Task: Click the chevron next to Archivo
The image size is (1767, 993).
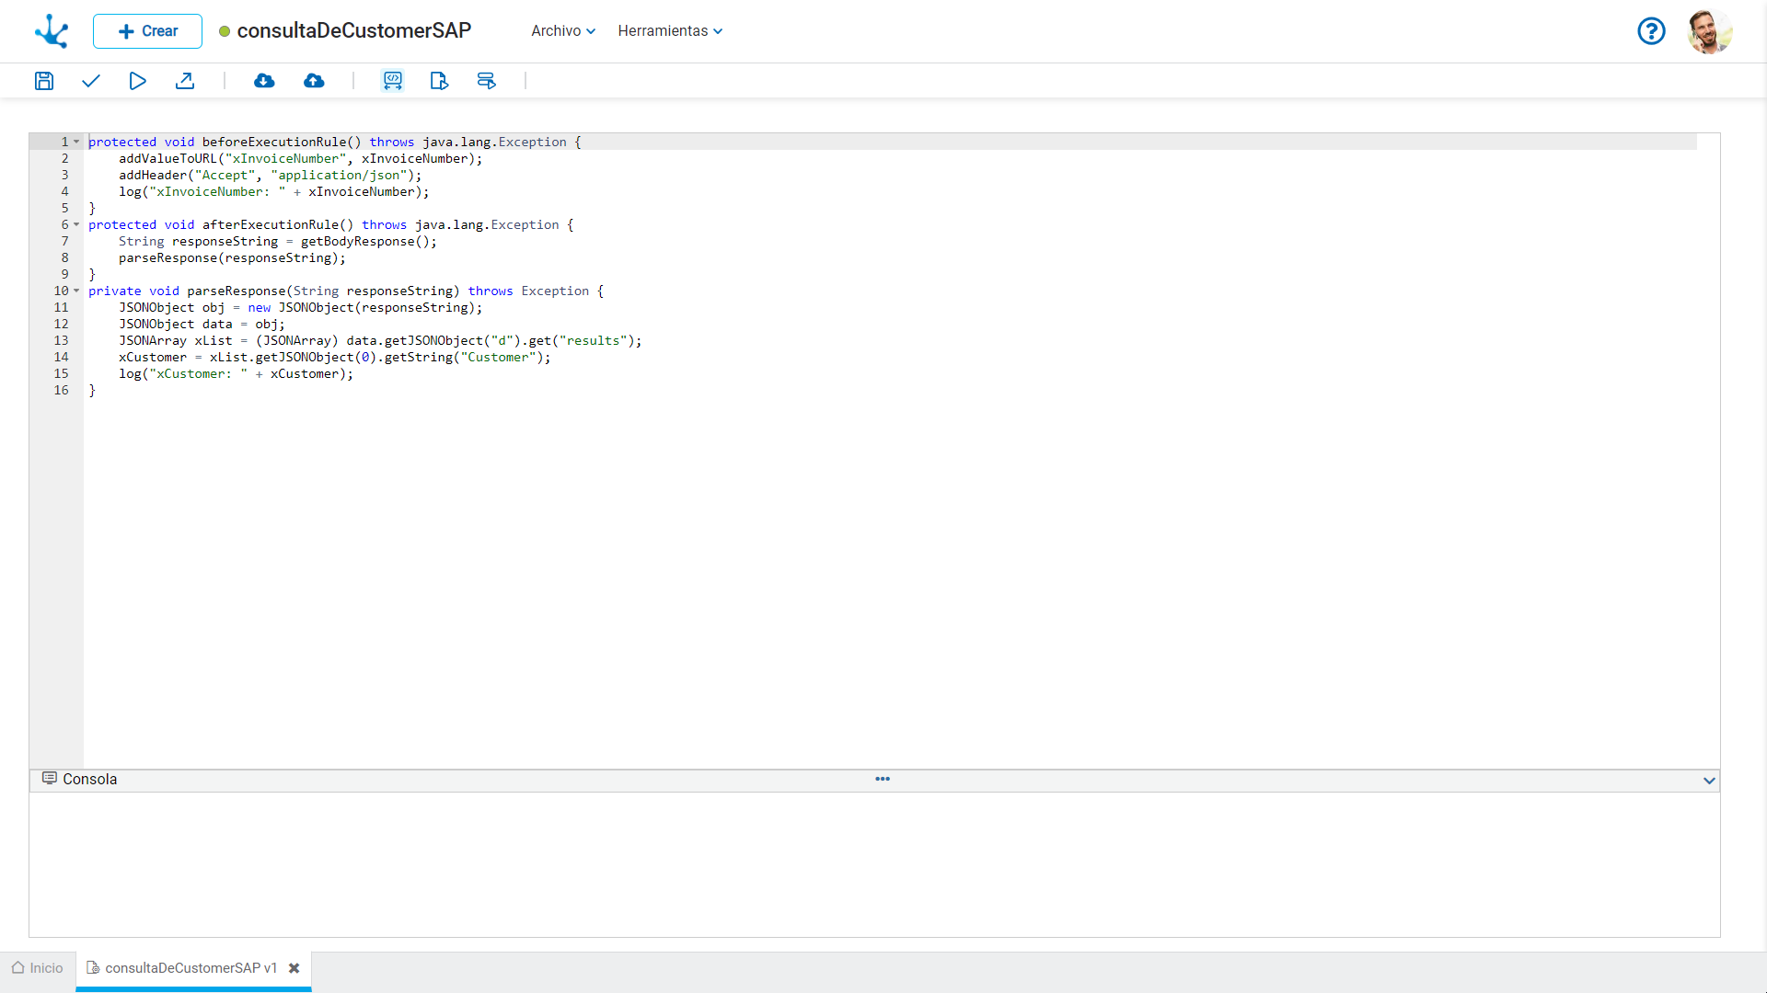Action: [x=591, y=31]
